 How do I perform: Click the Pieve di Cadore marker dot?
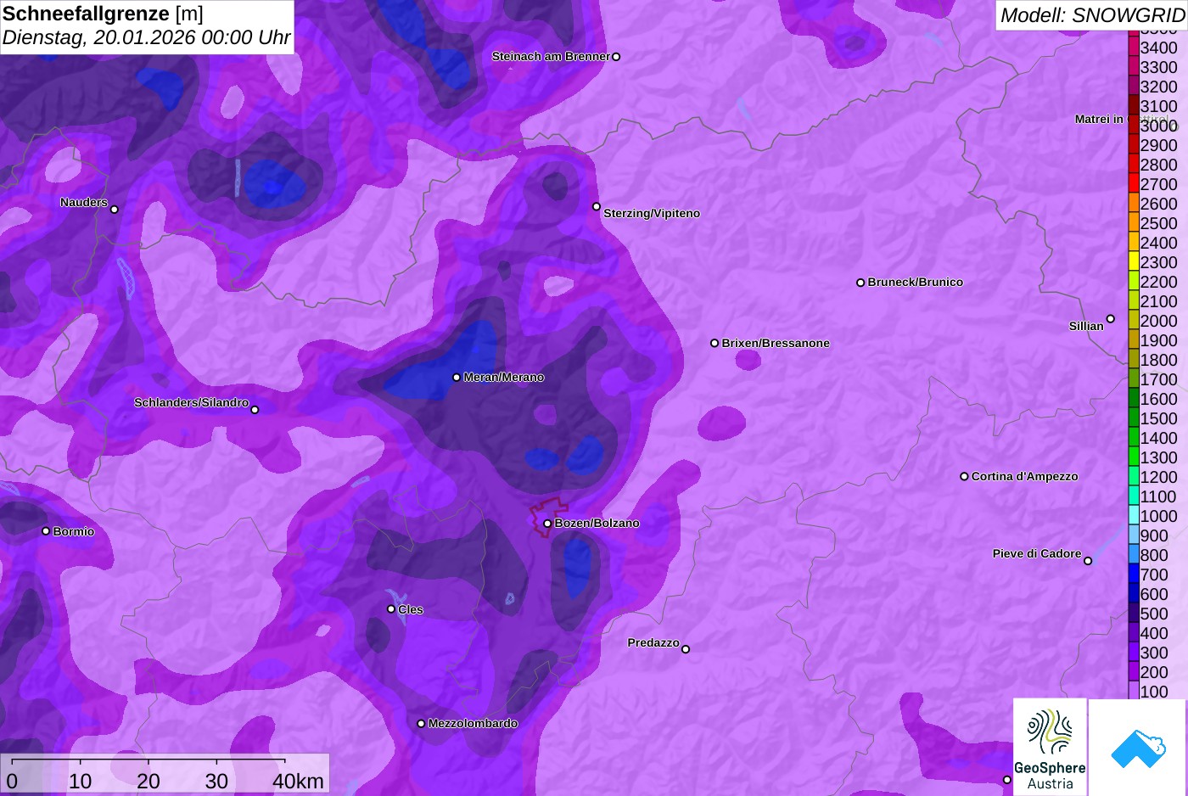(1088, 561)
